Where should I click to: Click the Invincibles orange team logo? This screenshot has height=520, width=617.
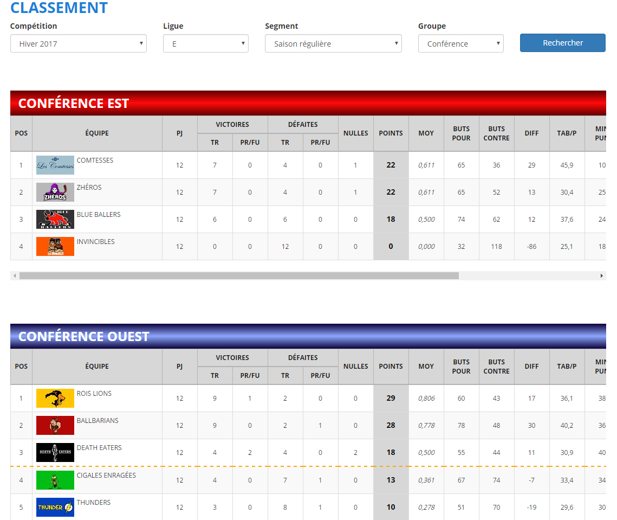click(55, 247)
